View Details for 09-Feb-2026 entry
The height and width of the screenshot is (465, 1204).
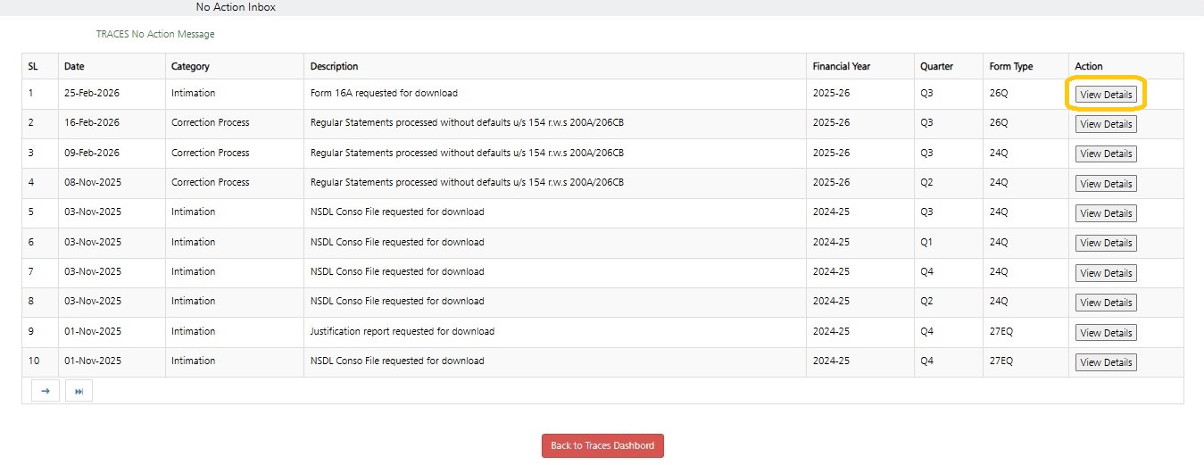[x=1106, y=154]
